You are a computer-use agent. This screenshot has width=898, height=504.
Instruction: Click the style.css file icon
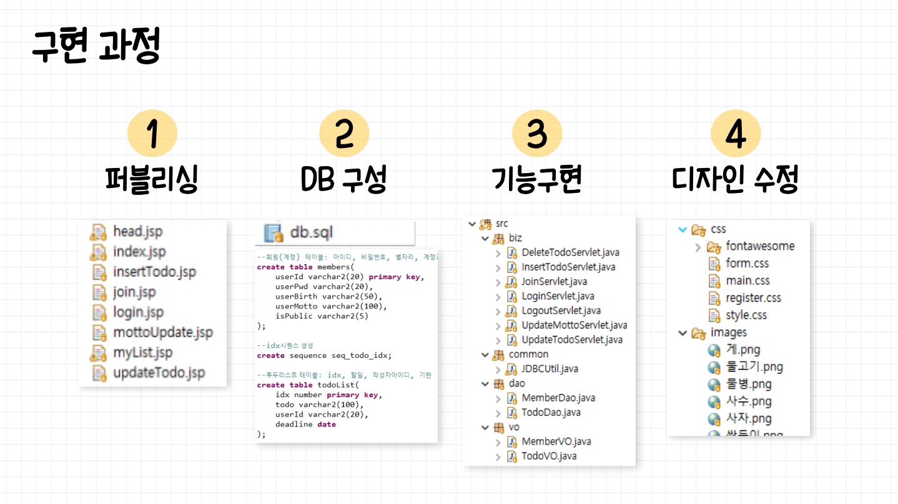tap(715, 315)
